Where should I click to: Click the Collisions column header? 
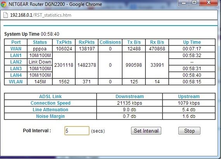click(x=110, y=42)
